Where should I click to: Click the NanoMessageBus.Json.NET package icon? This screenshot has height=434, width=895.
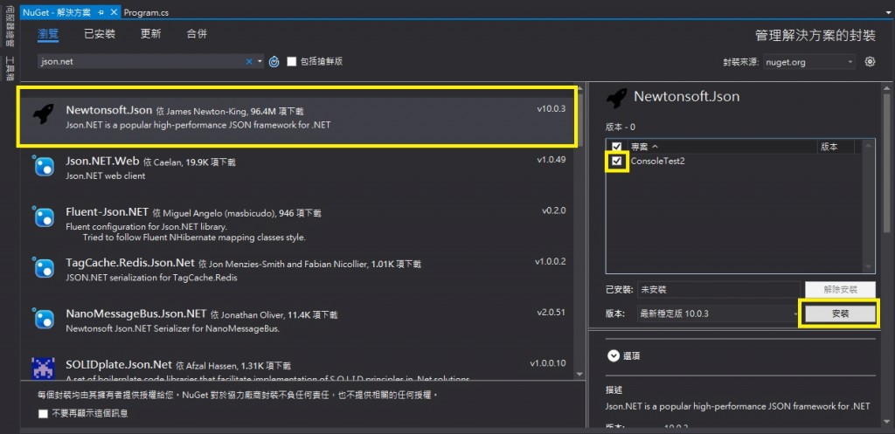[44, 318]
